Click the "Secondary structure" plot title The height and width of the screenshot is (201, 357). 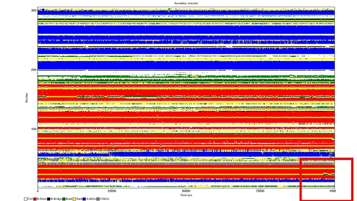[186, 3]
